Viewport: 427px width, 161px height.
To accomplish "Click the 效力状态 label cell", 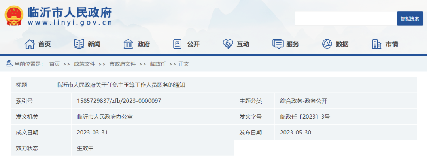I will pos(41,148).
